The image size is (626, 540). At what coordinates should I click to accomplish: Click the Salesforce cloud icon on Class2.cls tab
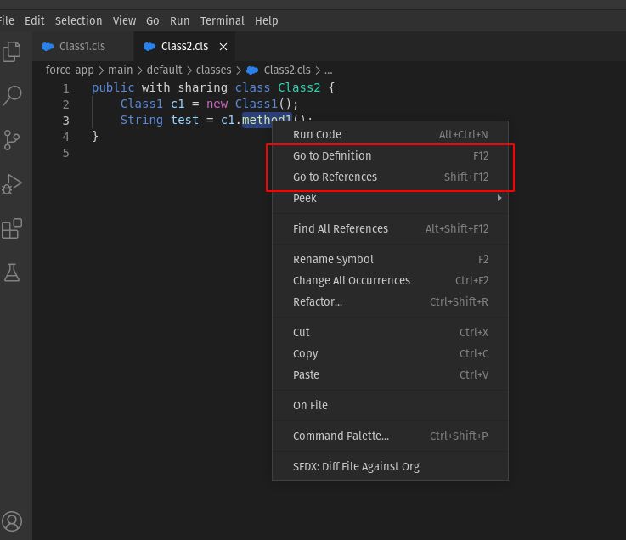coord(149,47)
